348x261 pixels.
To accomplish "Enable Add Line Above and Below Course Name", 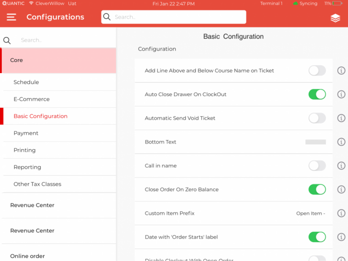I will click(317, 71).
